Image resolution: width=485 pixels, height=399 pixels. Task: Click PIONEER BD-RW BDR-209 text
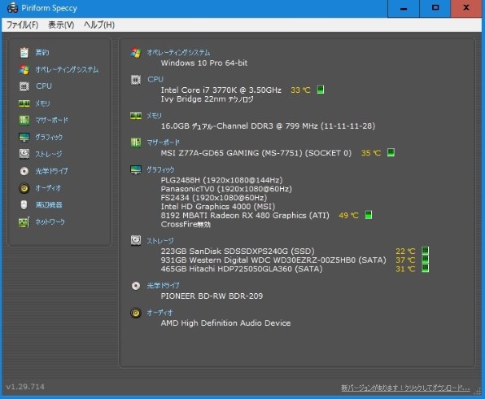[x=212, y=296]
